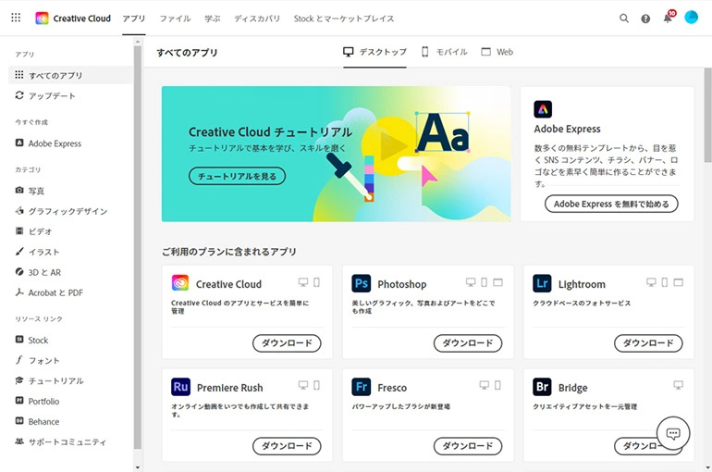Switch to アプリ top menu
The image size is (712, 472).
tap(134, 19)
